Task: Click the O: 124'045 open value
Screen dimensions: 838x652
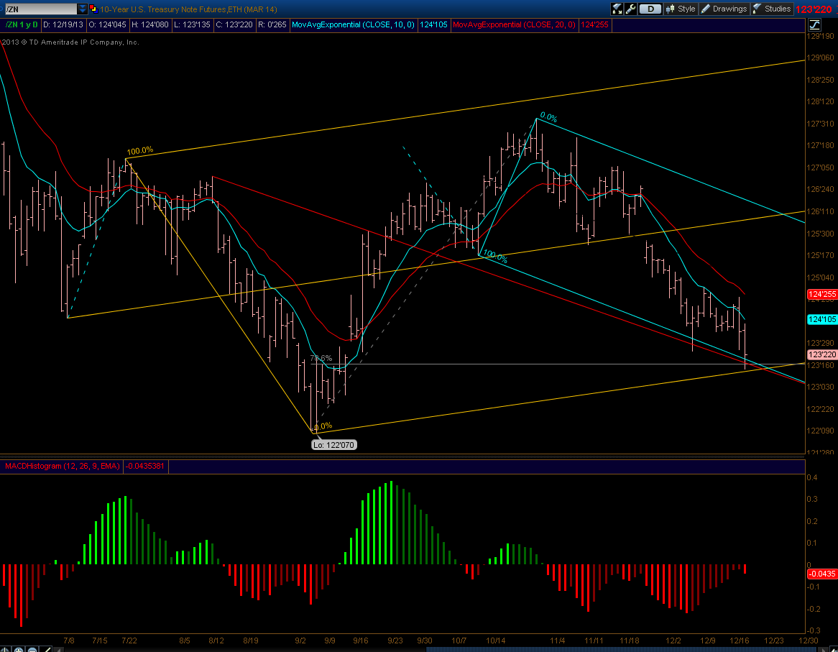Action: [x=107, y=24]
